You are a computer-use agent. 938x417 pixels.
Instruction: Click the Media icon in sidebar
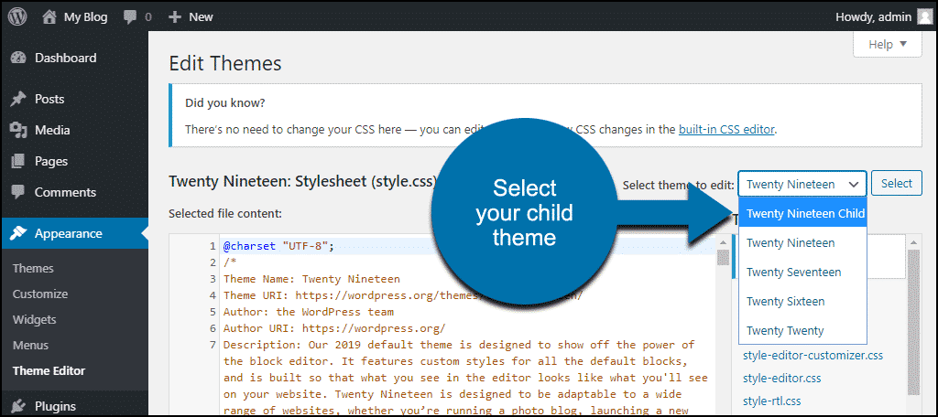coord(18,130)
